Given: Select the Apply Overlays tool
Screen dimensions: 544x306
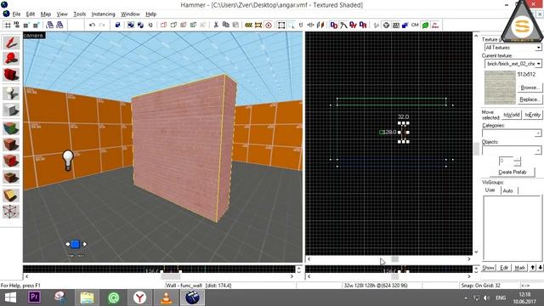Looking at the screenshot, I should pyautogui.click(x=11, y=177).
